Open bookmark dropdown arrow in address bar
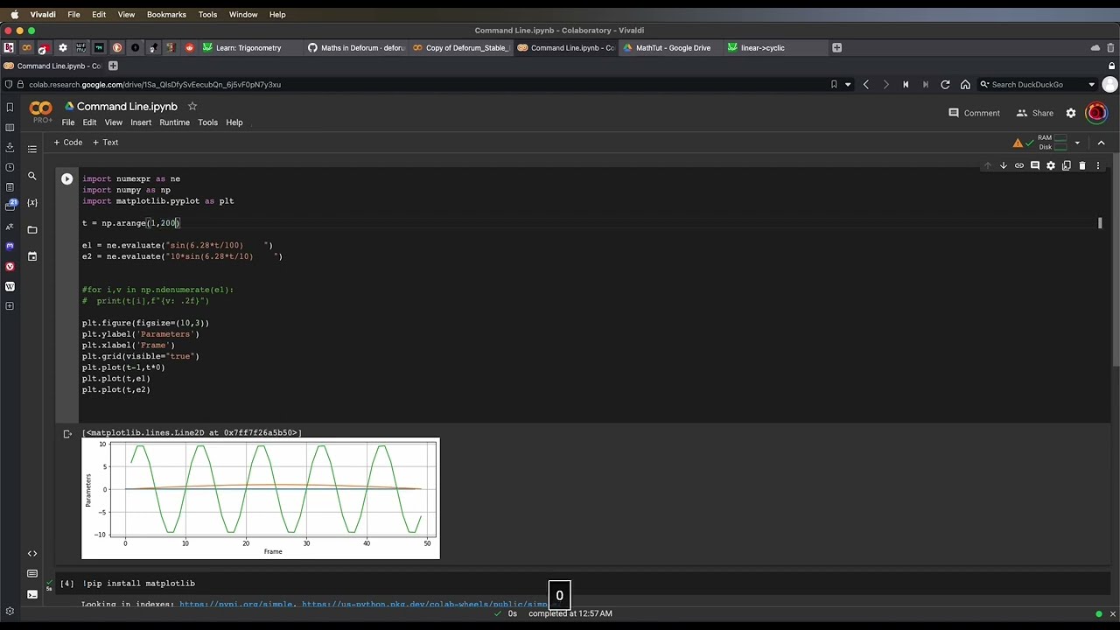1120x630 pixels. pyautogui.click(x=847, y=85)
